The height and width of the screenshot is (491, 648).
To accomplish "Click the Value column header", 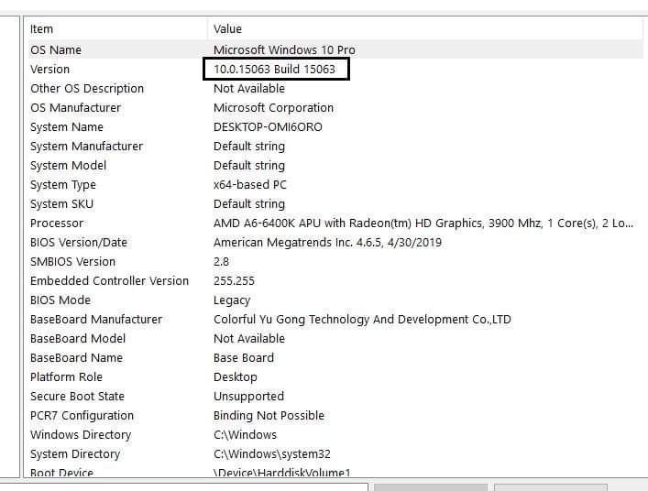I will coord(227,29).
